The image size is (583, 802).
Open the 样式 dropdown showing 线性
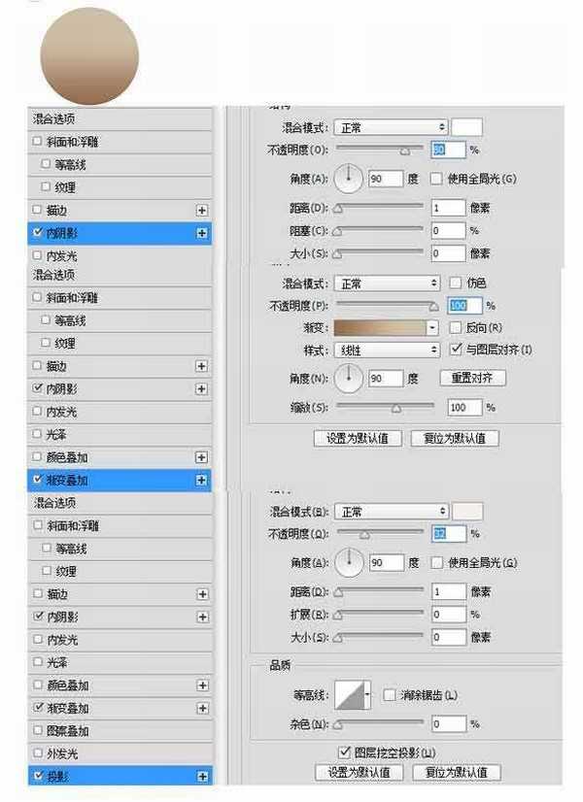coord(387,350)
